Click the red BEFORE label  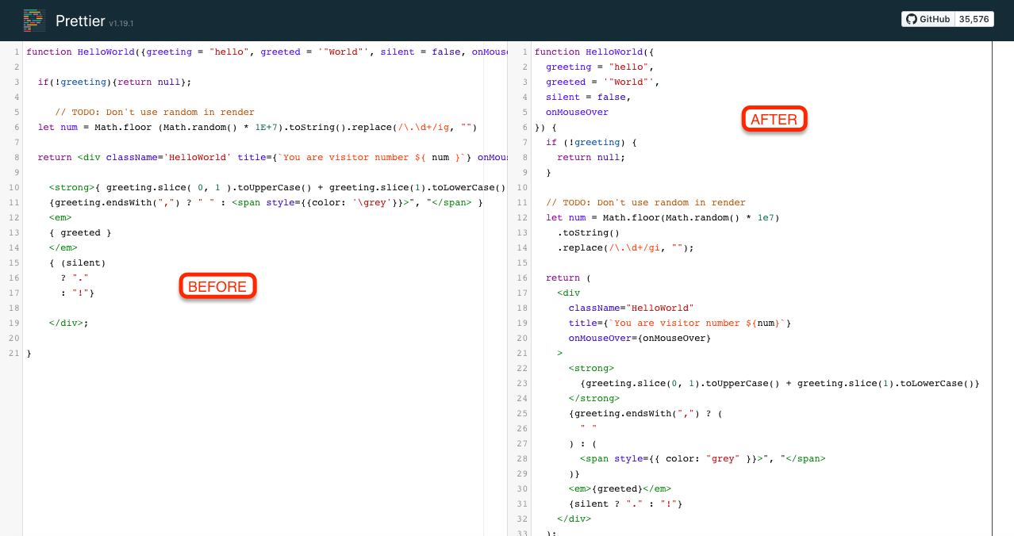[x=217, y=286]
